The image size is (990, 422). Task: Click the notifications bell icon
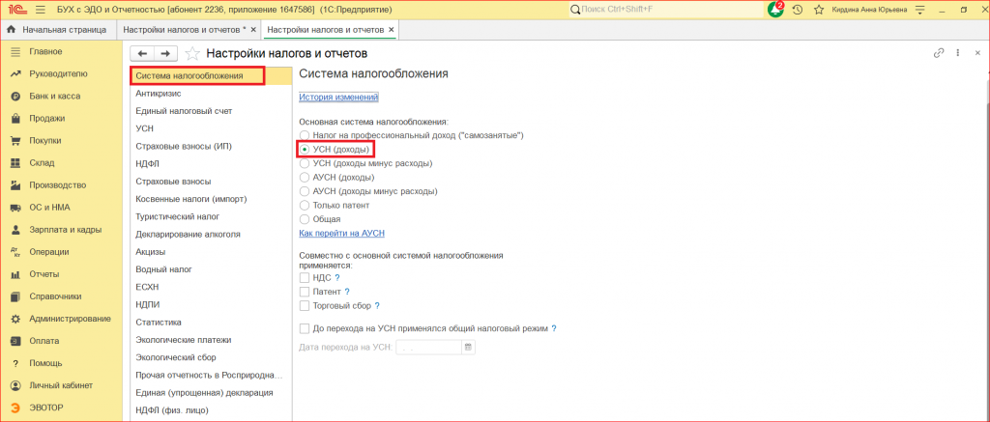[x=776, y=10]
